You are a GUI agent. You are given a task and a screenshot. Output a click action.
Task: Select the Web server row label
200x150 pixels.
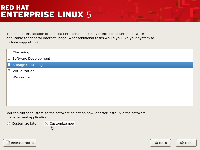coord(22,77)
